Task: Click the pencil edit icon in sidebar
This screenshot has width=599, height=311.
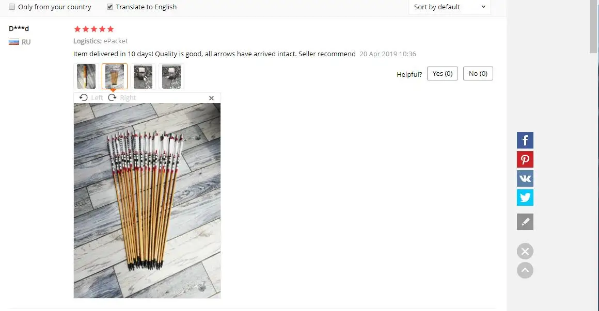Action: [525, 222]
